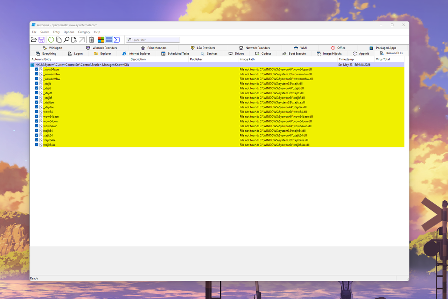Click the Save floppy disk icon

[x=41, y=40]
